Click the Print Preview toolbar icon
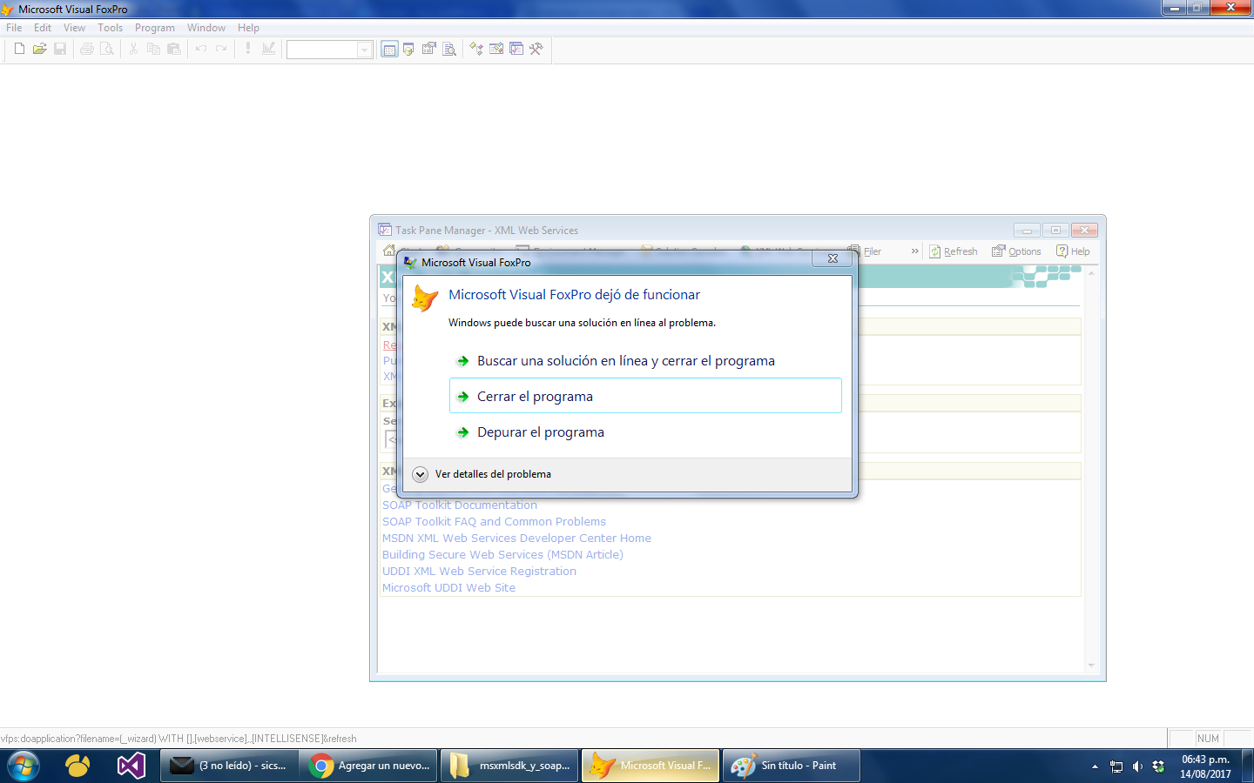1254x783 pixels. [106, 49]
